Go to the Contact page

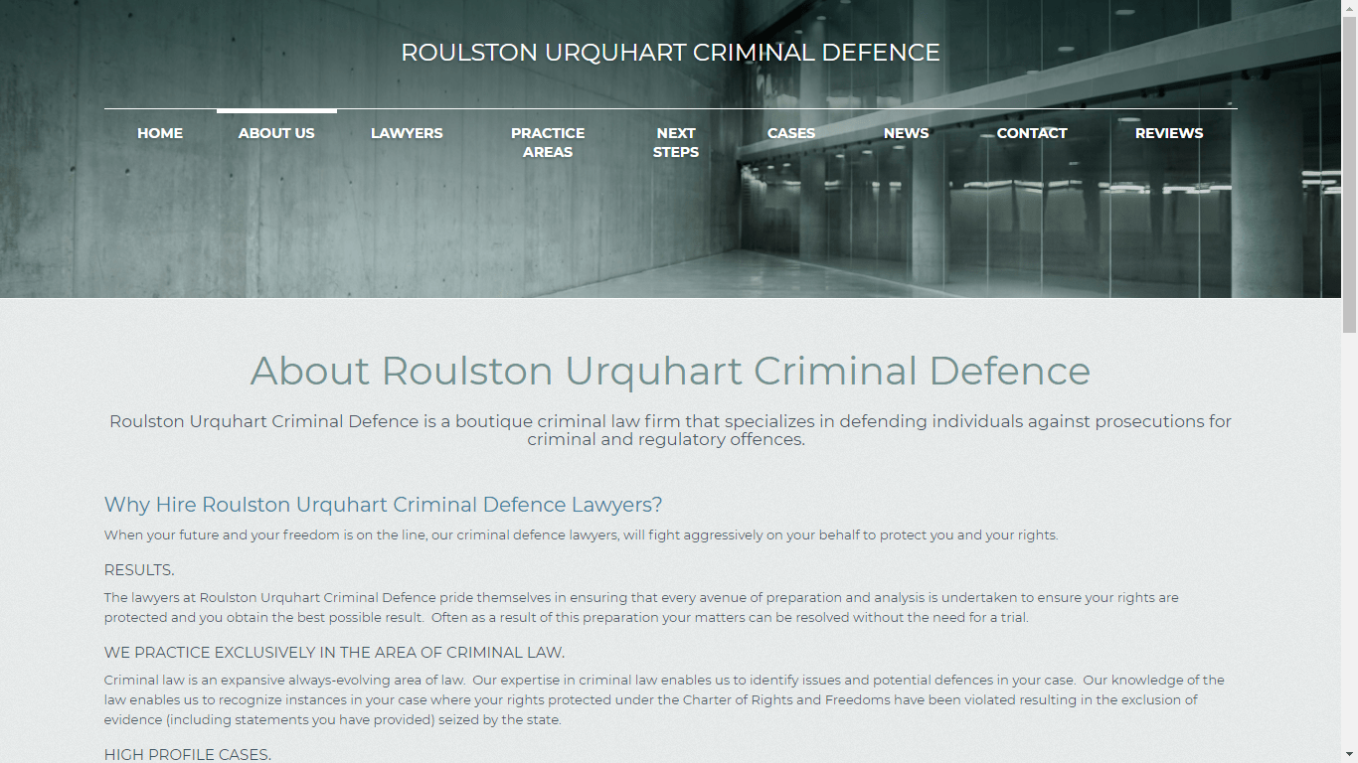tap(1032, 133)
